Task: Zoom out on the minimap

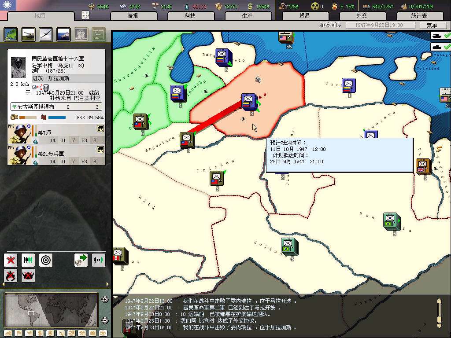Action: pos(105,320)
